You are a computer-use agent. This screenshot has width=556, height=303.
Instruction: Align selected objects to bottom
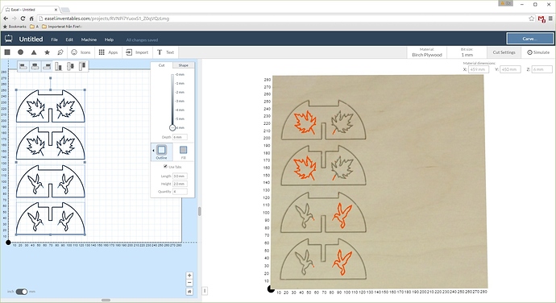pos(59,66)
